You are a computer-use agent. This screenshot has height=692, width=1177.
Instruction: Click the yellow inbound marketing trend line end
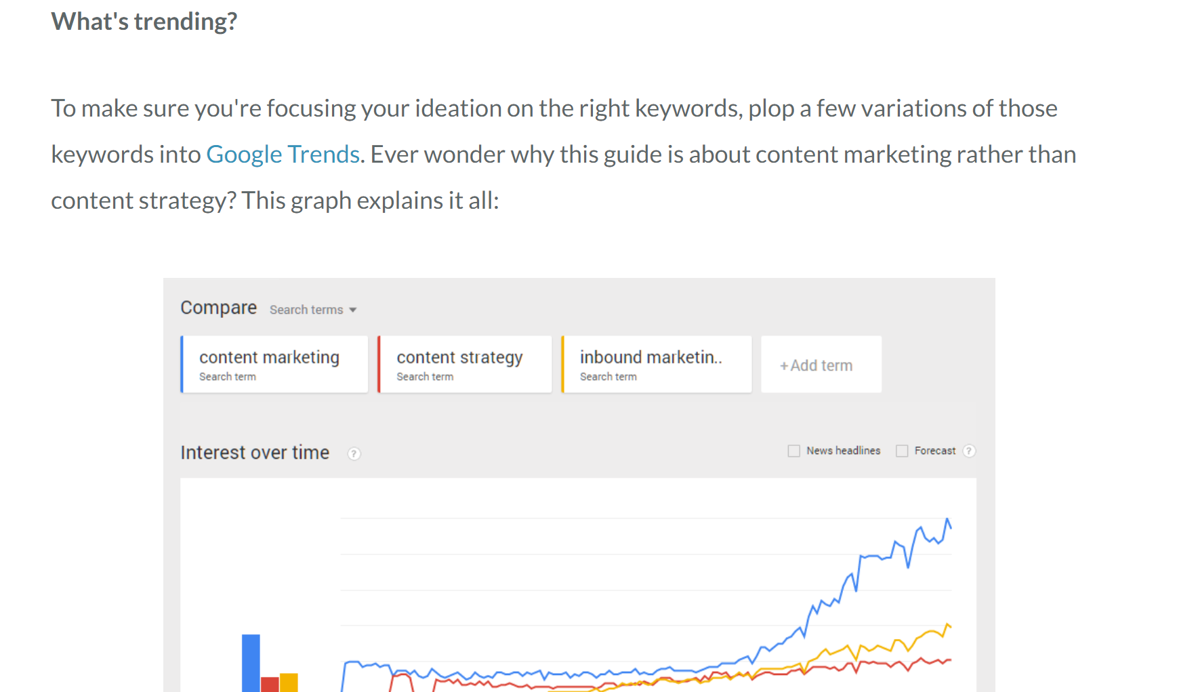pyautogui.click(x=949, y=626)
